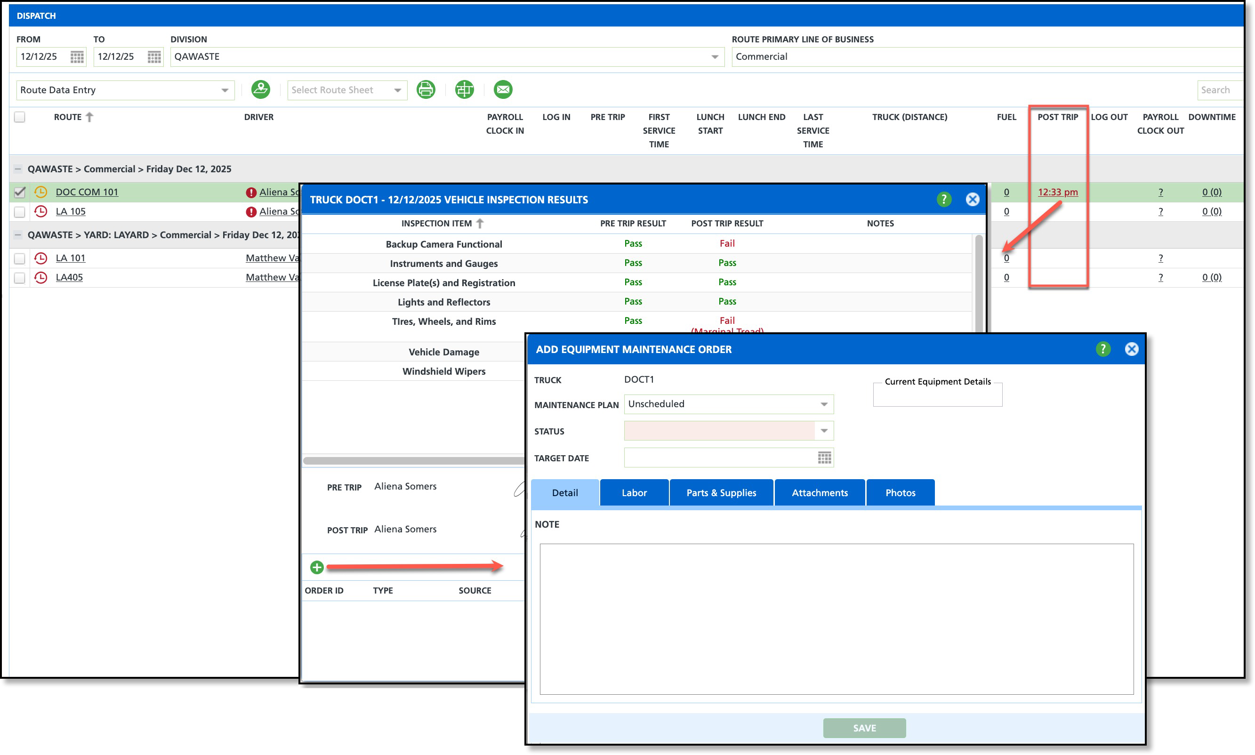The image size is (1255, 755).
Task: Expand the Status dropdown
Action: (x=824, y=431)
